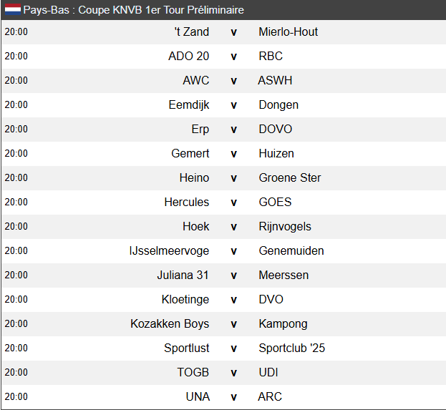Click the 20:00 time for TOGB match

pyautogui.click(x=16, y=372)
